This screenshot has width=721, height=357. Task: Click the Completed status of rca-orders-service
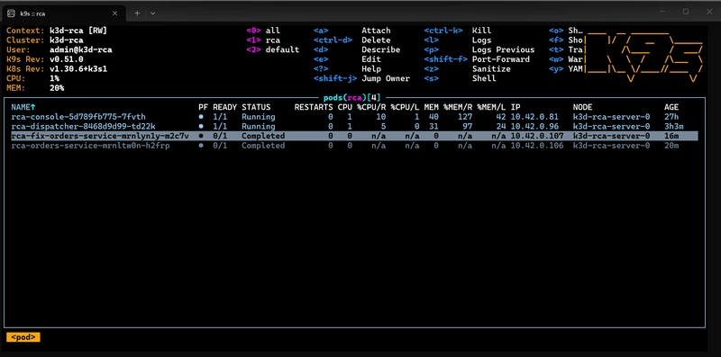[263, 146]
